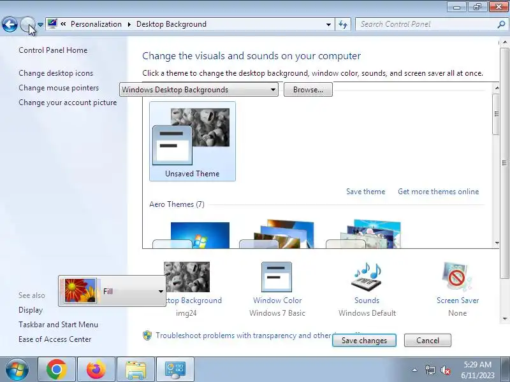
Task: Click the flower picture position preview
Action: (80, 291)
